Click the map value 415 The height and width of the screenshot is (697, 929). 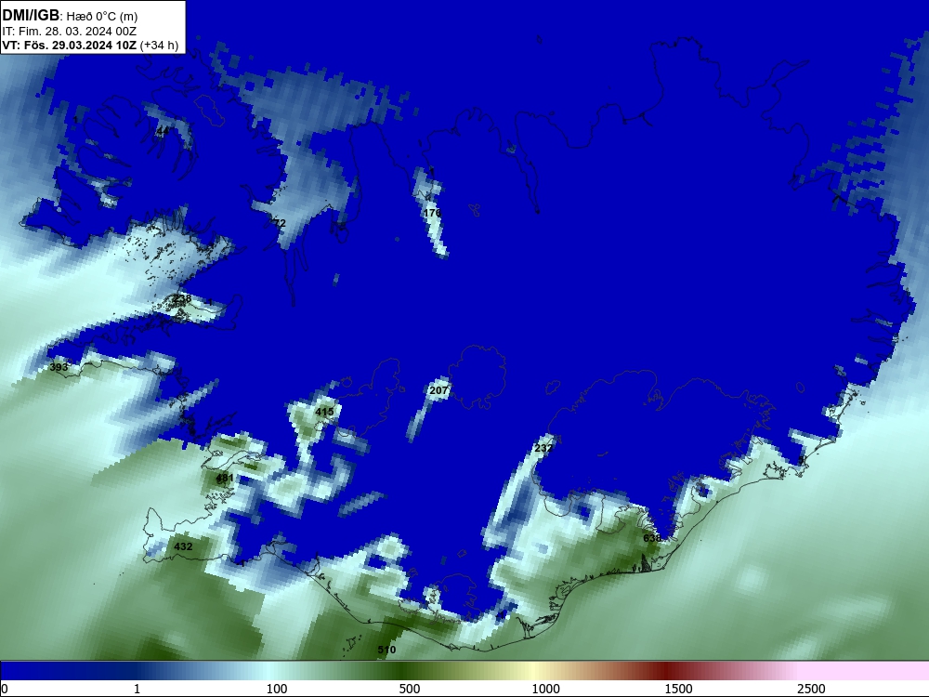click(324, 412)
